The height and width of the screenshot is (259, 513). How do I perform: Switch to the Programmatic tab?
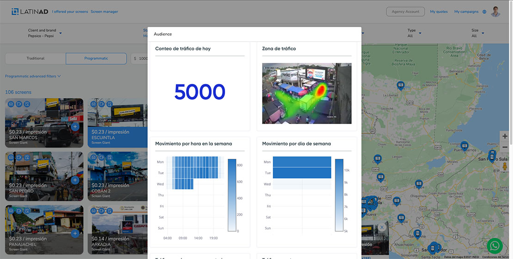[x=96, y=59]
